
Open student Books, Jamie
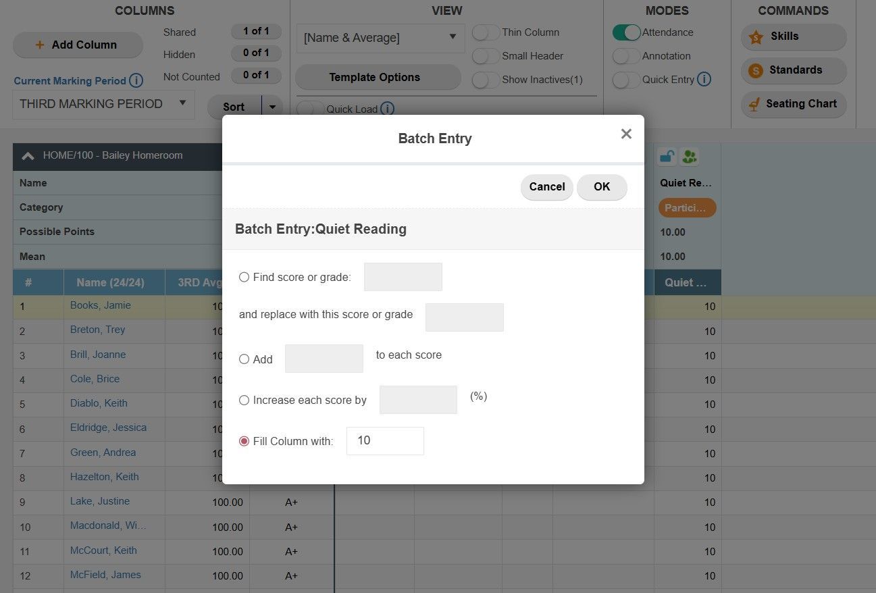pyautogui.click(x=100, y=305)
